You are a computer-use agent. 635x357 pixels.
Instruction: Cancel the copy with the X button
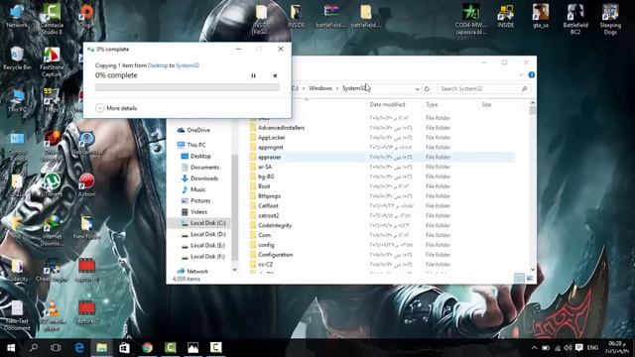pos(275,75)
